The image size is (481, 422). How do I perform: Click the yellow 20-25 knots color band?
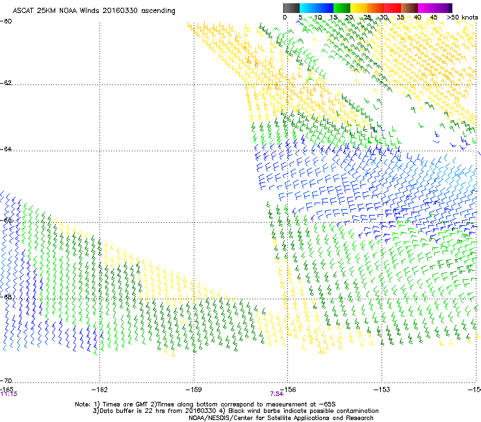(359, 8)
